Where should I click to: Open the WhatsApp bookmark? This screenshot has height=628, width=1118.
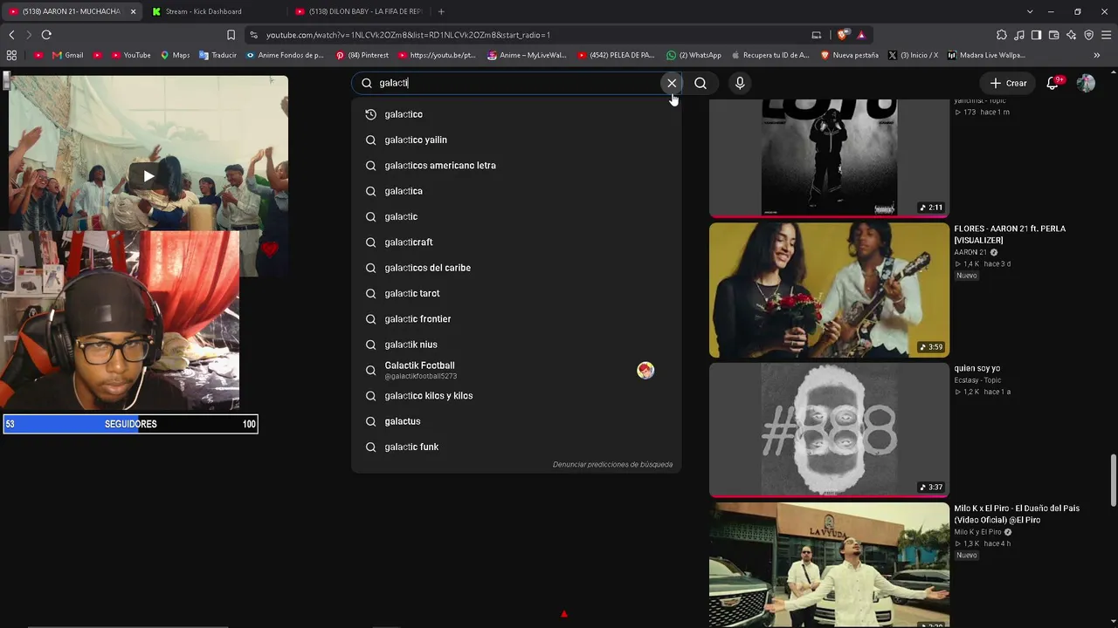694,55
